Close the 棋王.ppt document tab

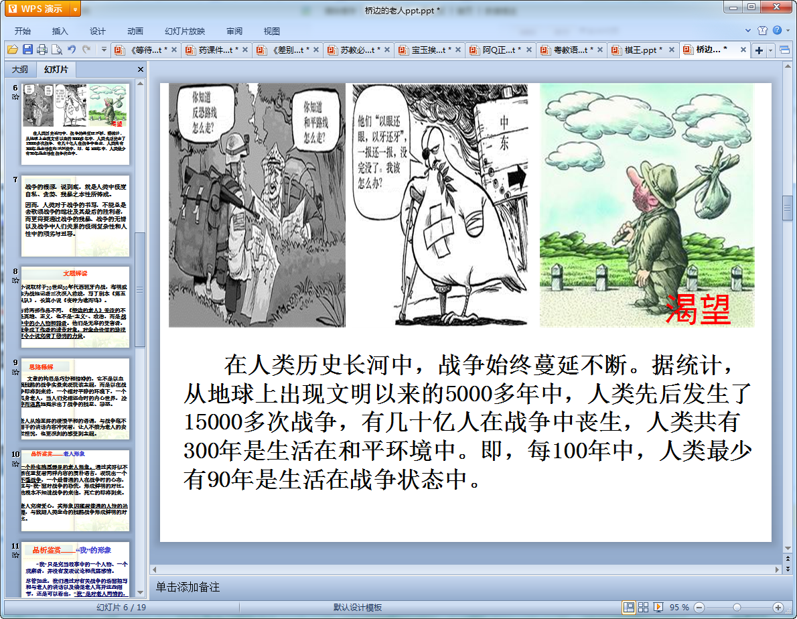coord(672,50)
